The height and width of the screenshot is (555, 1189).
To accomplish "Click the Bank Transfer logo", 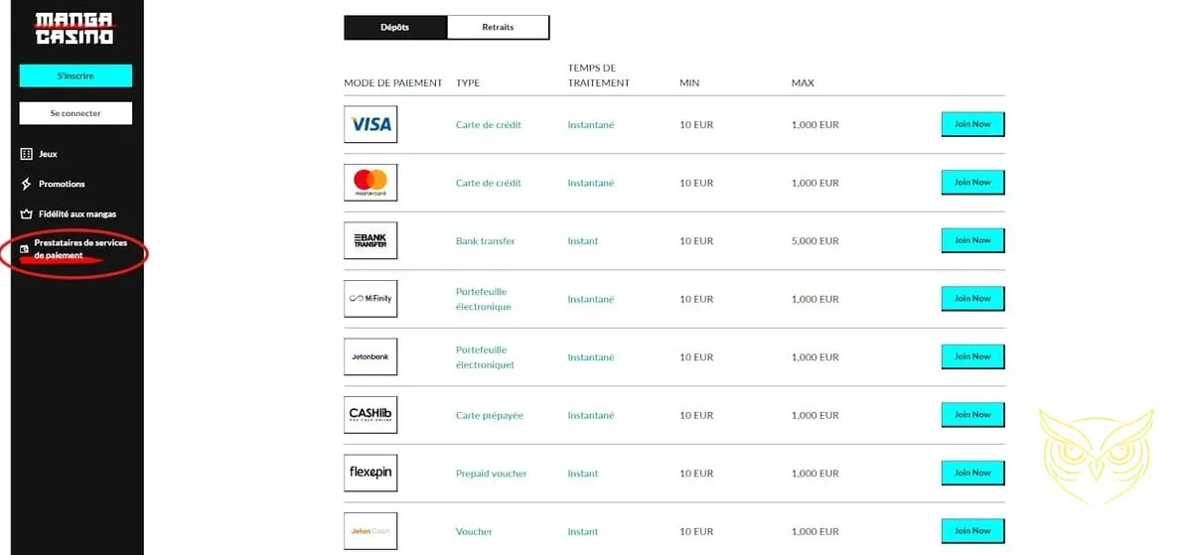I will [371, 240].
